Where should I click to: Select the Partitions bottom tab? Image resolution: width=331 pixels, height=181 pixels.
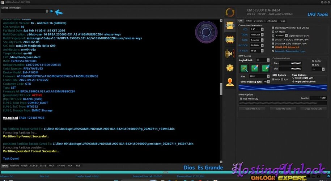click(x=14, y=166)
